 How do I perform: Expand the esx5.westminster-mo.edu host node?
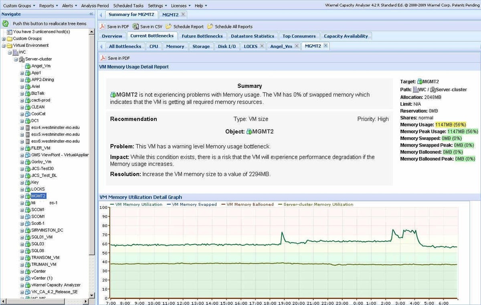[x=22, y=134]
